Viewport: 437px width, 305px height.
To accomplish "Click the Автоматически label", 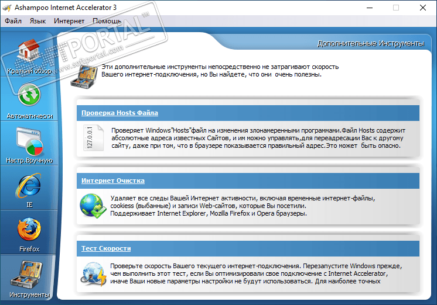I will click(x=29, y=116).
